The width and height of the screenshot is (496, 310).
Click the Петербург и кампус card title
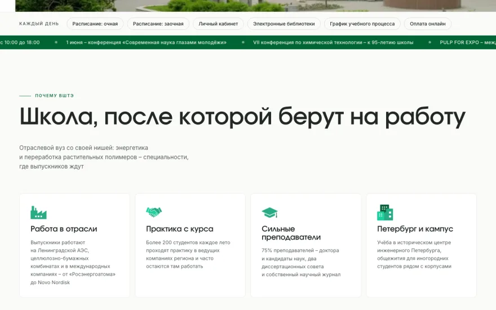coord(415,229)
